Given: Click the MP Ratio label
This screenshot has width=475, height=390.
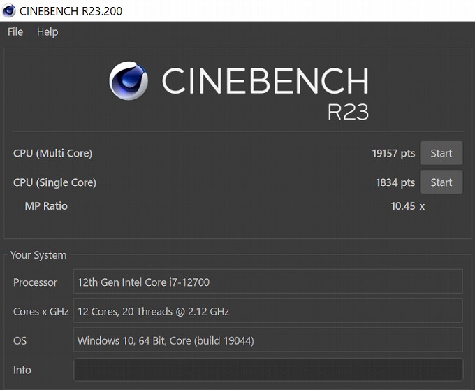Looking at the screenshot, I should click(x=46, y=205).
